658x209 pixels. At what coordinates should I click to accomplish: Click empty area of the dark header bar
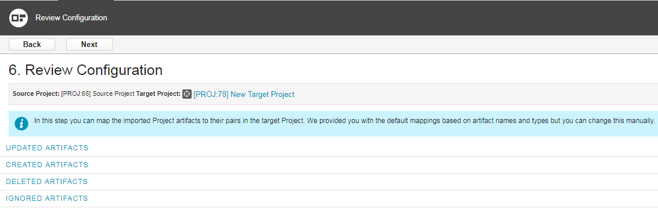tap(377, 18)
